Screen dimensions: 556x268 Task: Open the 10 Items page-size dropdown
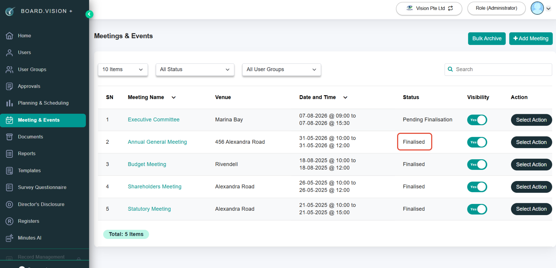(123, 70)
